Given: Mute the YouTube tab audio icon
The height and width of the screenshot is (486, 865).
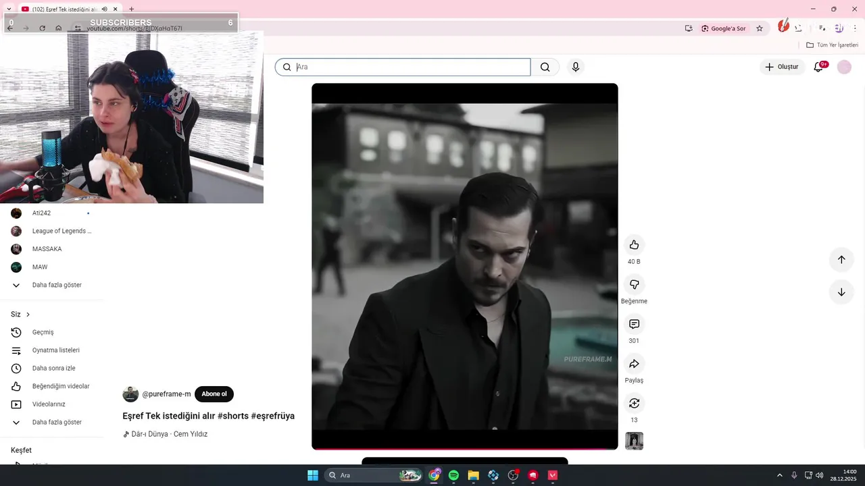Looking at the screenshot, I should (105, 9).
